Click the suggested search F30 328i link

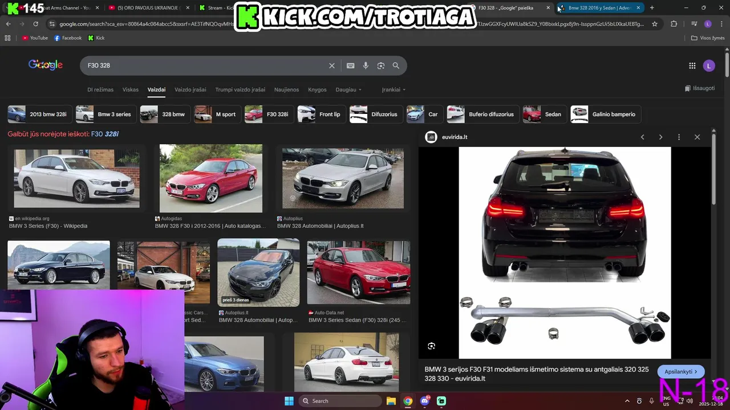tap(105, 134)
